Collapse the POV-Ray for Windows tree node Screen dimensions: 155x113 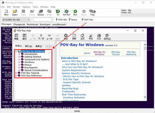[16, 51]
